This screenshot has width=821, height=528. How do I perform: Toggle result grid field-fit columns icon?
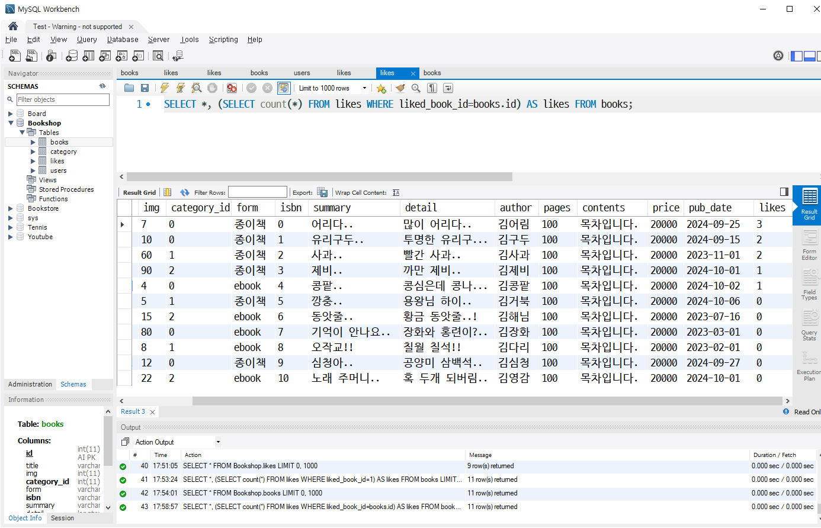pyautogui.click(x=167, y=192)
